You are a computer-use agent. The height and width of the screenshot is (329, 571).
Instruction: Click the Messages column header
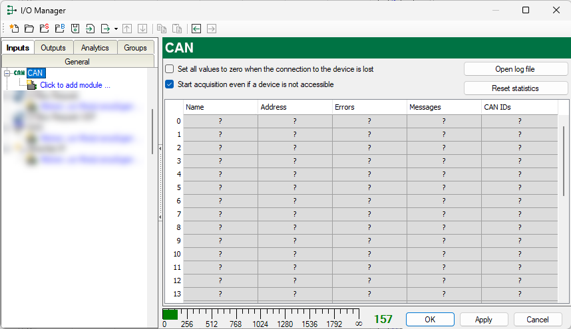(x=444, y=107)
